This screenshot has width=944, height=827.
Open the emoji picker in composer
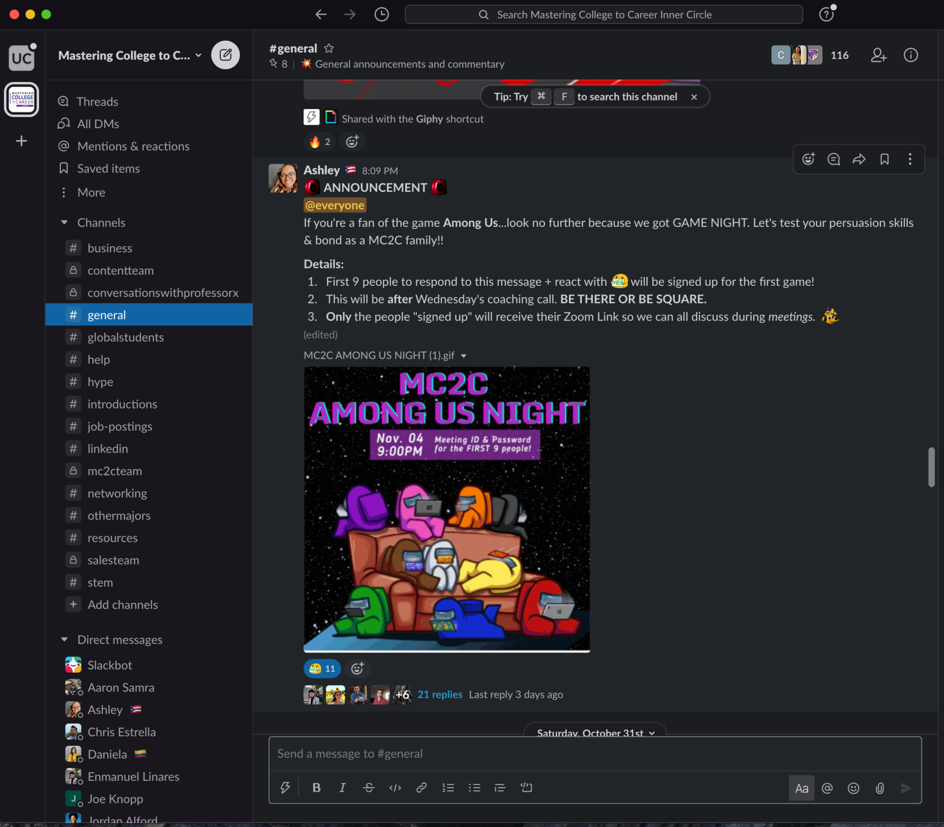[854, 789]
